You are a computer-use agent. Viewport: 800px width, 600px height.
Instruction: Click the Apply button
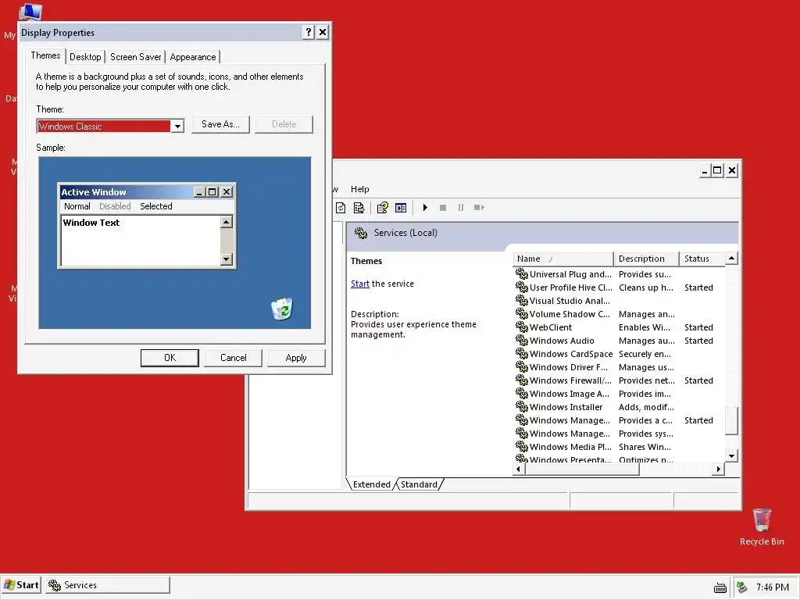296,358
